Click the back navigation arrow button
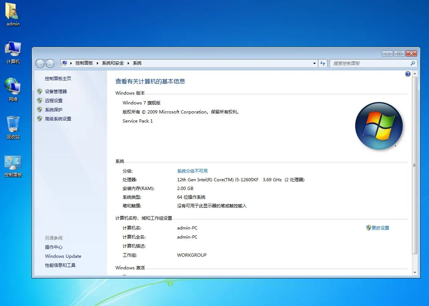The image size is (429, 306). tap(40, 63)
